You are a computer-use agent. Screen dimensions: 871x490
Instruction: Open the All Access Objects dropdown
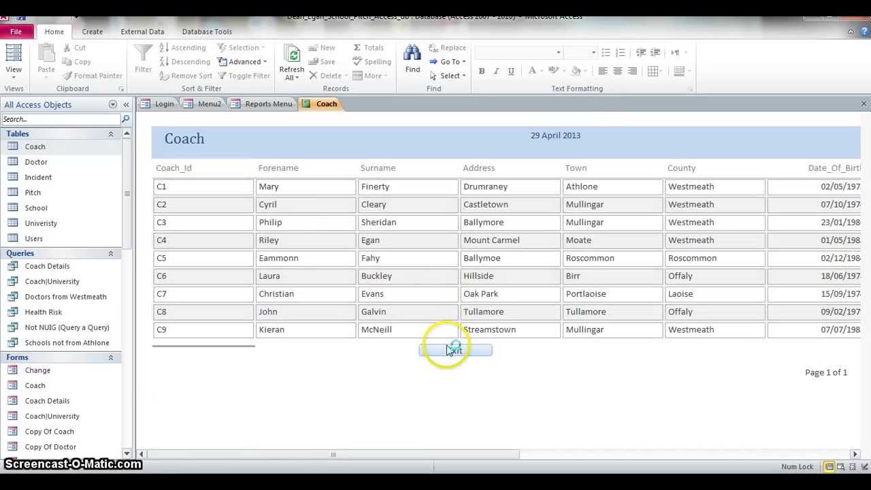(112, 104)
